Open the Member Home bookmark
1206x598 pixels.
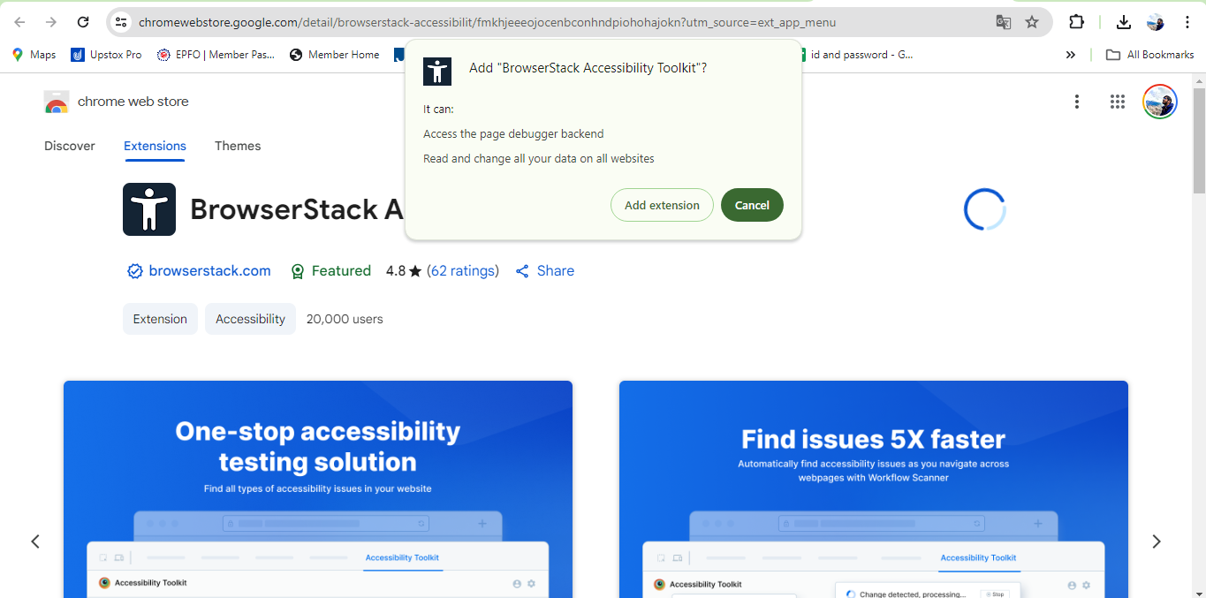(x=334, y=55)
